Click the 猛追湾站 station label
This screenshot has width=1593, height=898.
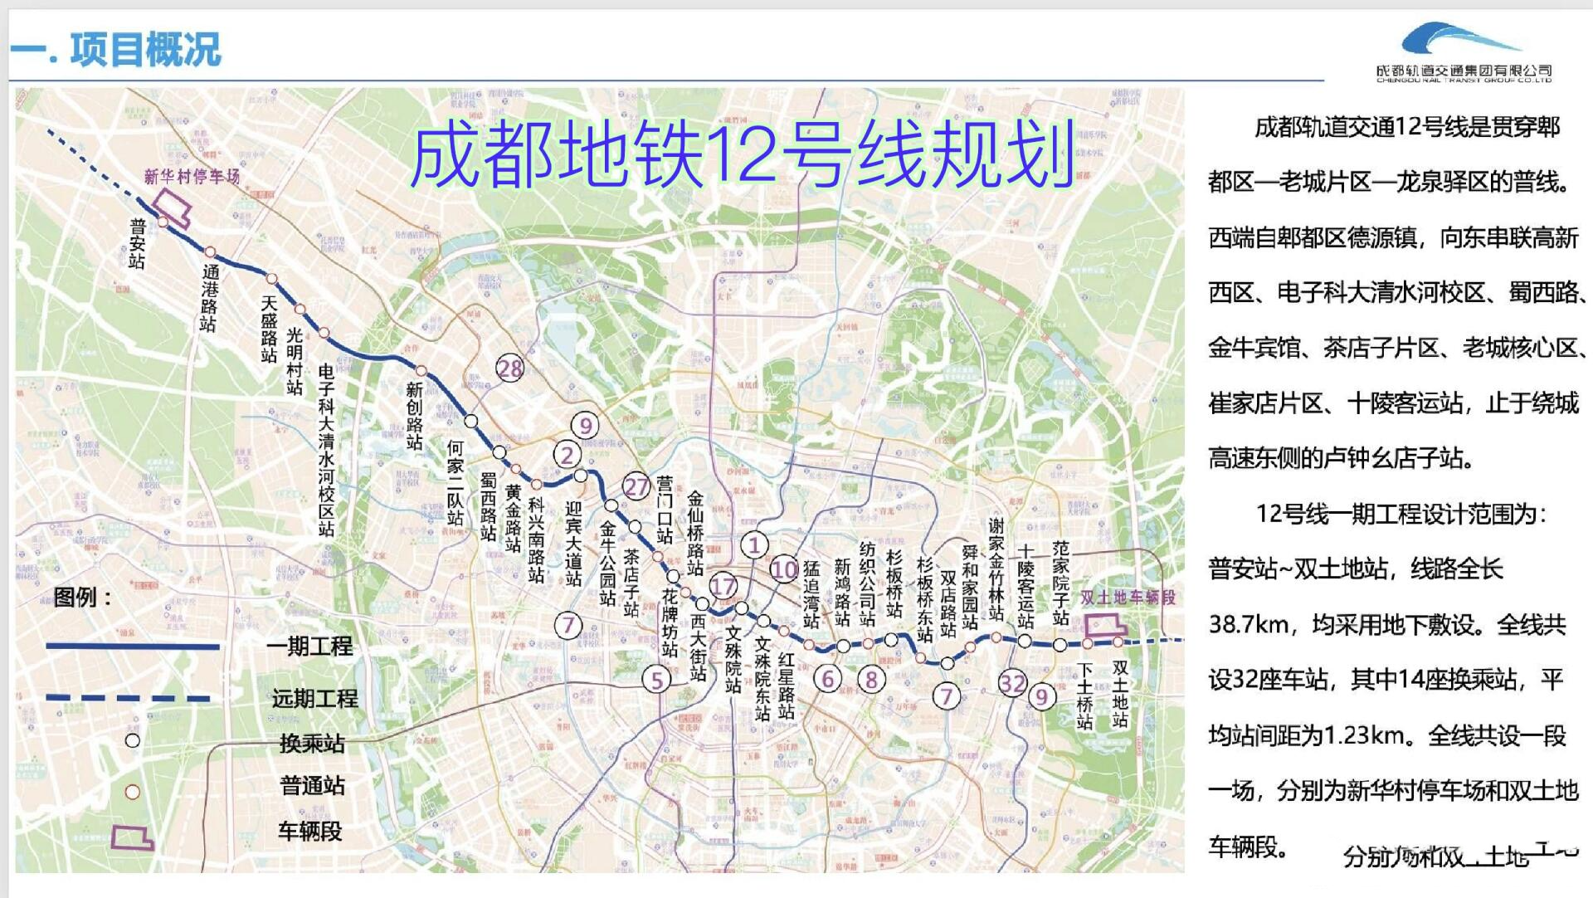point(811,594)
